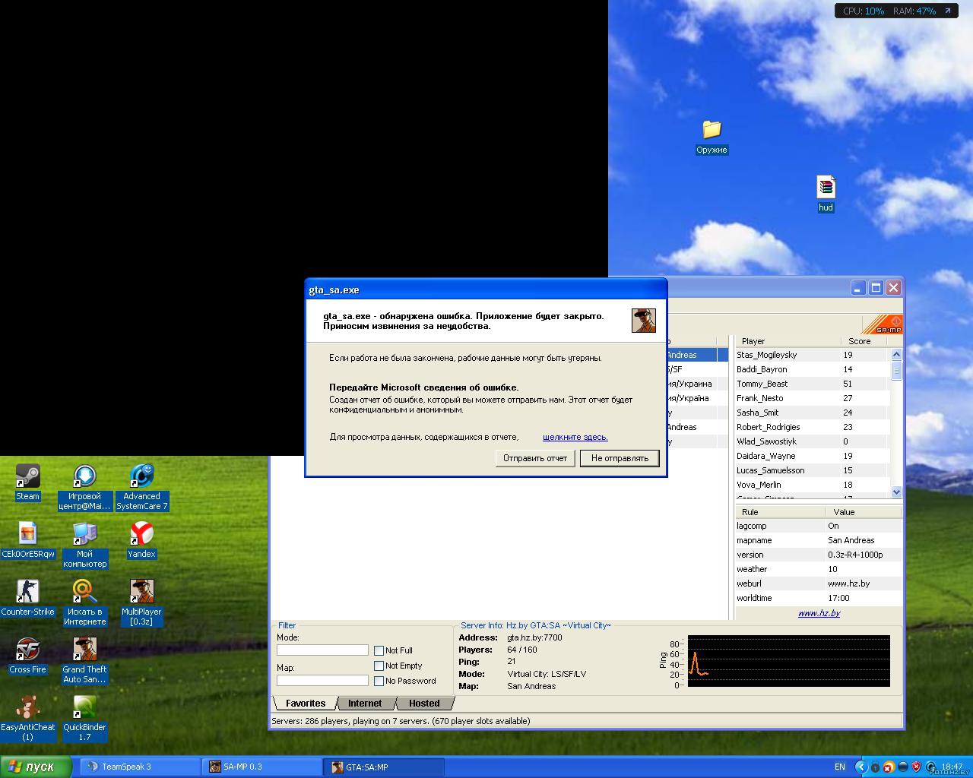
Task: Click the Mode filter input field
Action: [322, 650]
